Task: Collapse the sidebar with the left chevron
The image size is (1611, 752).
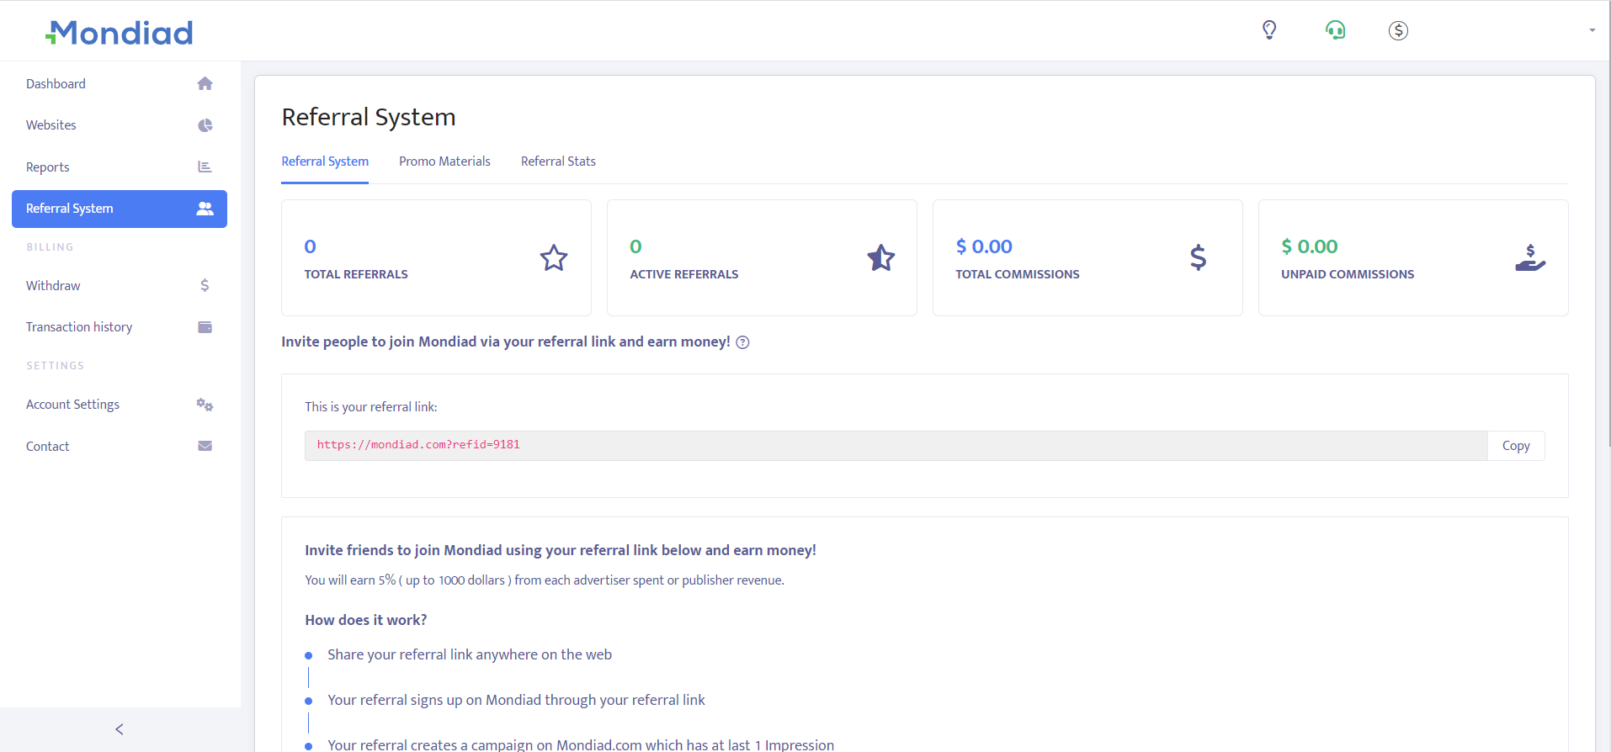Action: [x=120, y=729]
